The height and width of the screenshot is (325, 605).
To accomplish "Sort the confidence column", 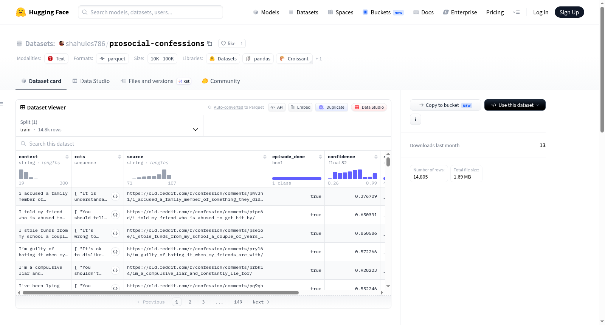I will pos(376,157).
